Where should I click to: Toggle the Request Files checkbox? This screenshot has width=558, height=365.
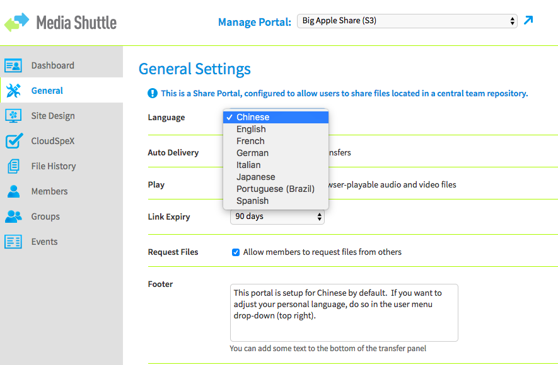(236, 252)
